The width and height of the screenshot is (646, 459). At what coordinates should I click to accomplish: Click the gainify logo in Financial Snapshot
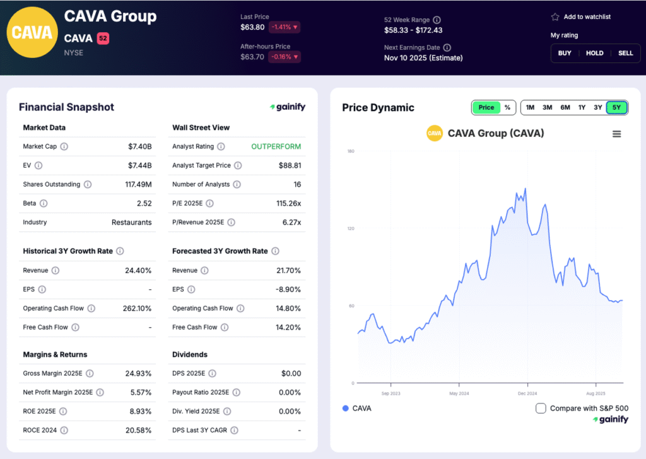tap(287, 107)
